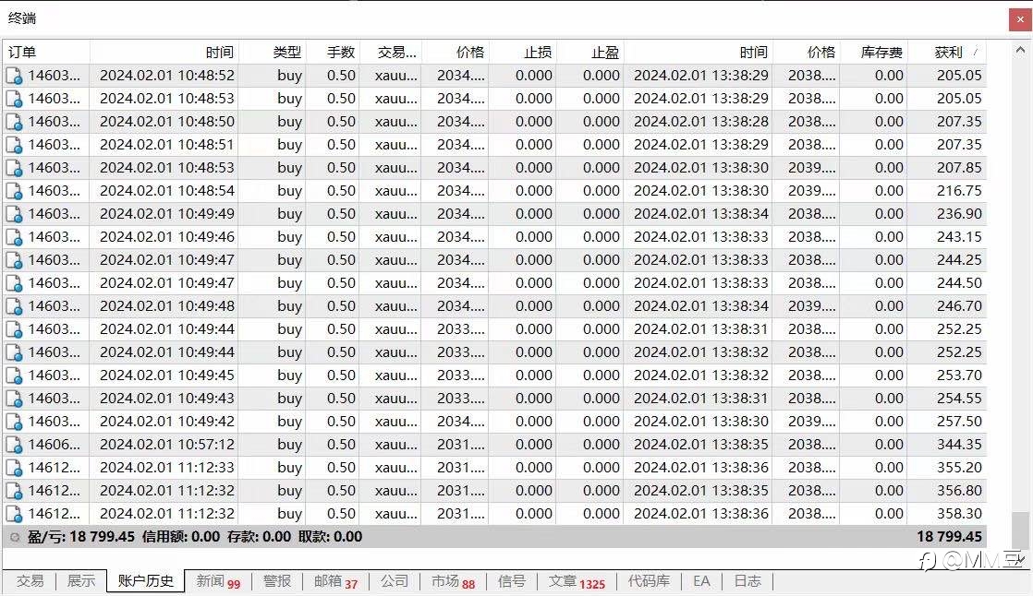Viewport: 1033px width, 596px height.
Task: Click open time 2024.02.01 10:49:49
Action: point(166,214)
